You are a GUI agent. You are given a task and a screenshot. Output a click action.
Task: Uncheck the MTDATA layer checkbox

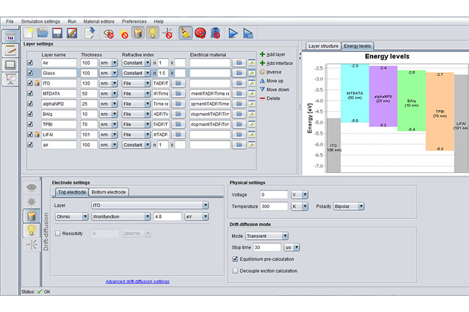tap(30, 94)
